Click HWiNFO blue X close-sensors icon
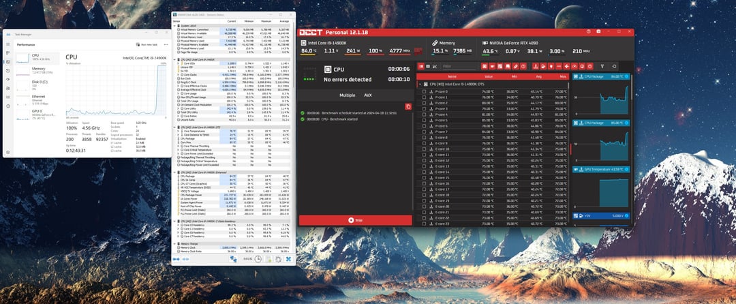Viewport: 736px width, 304px height. pos(289,259)
